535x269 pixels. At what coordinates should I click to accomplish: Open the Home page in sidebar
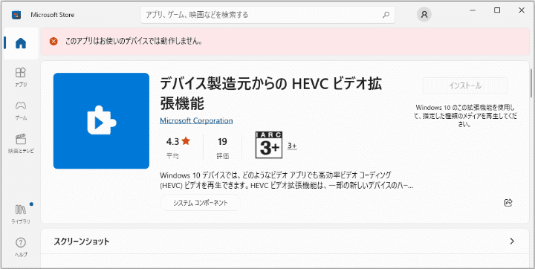(x=21, y=43)
